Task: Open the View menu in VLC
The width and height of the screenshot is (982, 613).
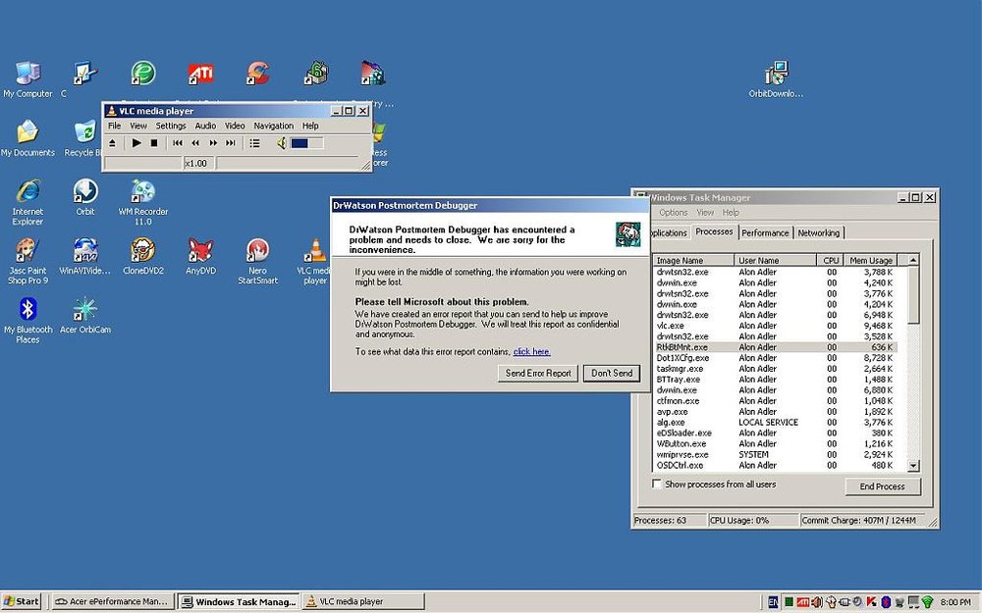Action: point(138,126)
